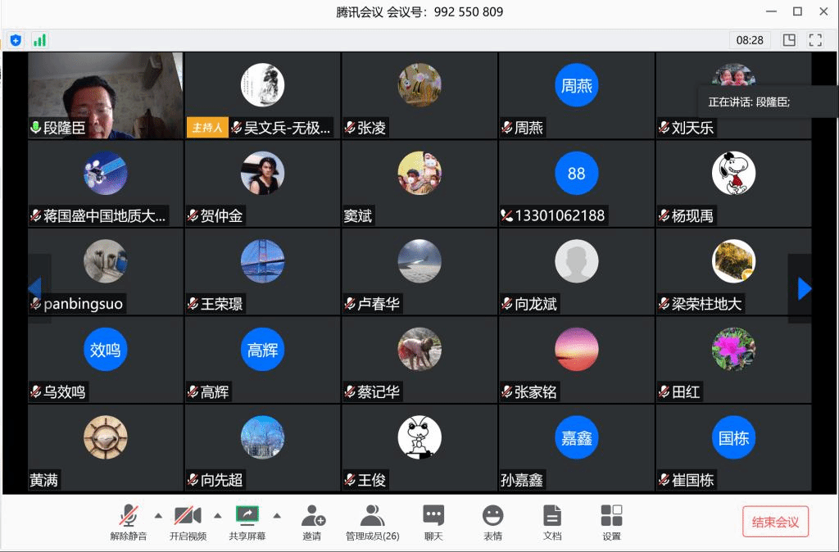Go to previous page of participants
Viewport: 839px width, 552px height.
pos(35,288)
